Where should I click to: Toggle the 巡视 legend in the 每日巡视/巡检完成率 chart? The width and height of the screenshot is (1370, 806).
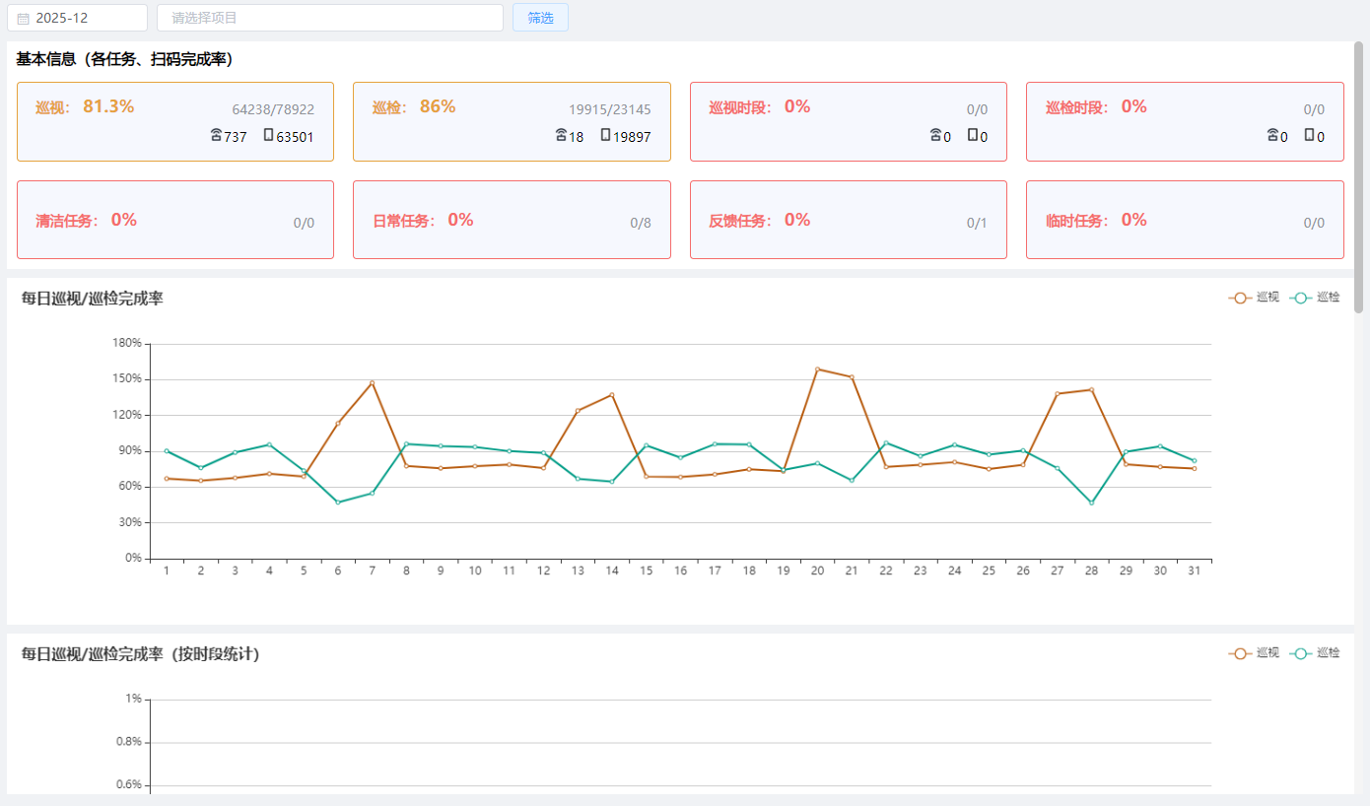coord(1254,298)
